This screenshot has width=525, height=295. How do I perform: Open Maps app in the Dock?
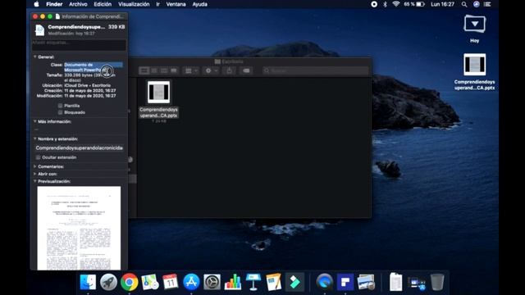[150, 282]
